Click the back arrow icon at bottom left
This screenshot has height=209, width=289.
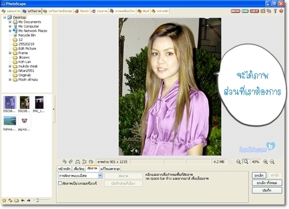23,200
